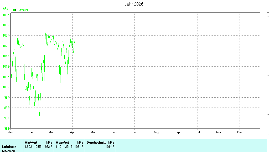This screenshot has width=269, height=152.
Task: Click the Luftdruck legend label
Action: 23,10
